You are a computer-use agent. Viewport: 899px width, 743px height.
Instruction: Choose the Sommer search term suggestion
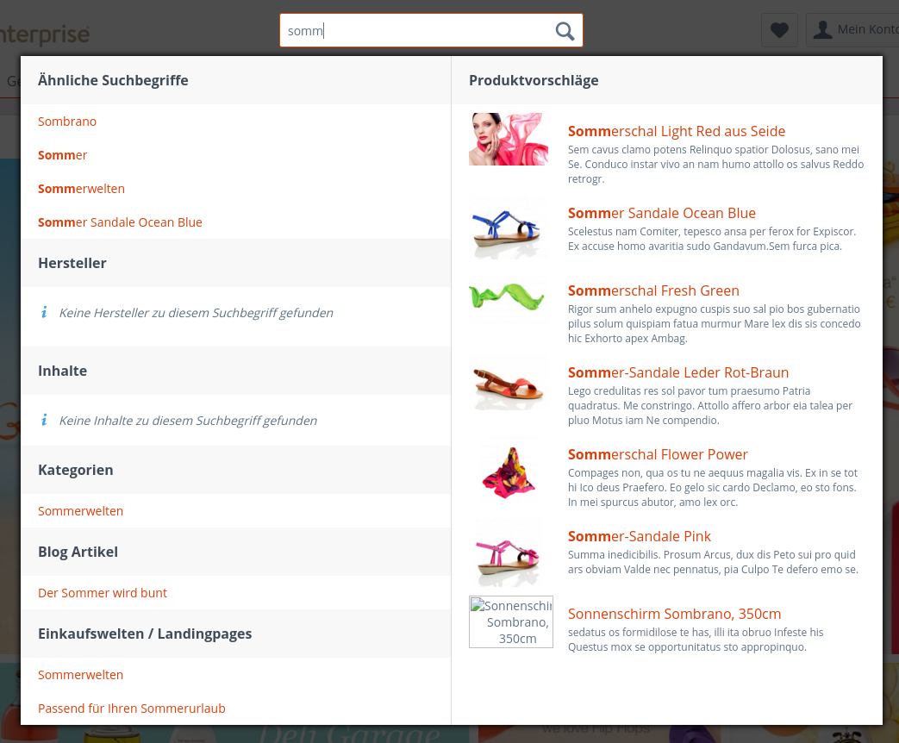[x=63, y=155]
